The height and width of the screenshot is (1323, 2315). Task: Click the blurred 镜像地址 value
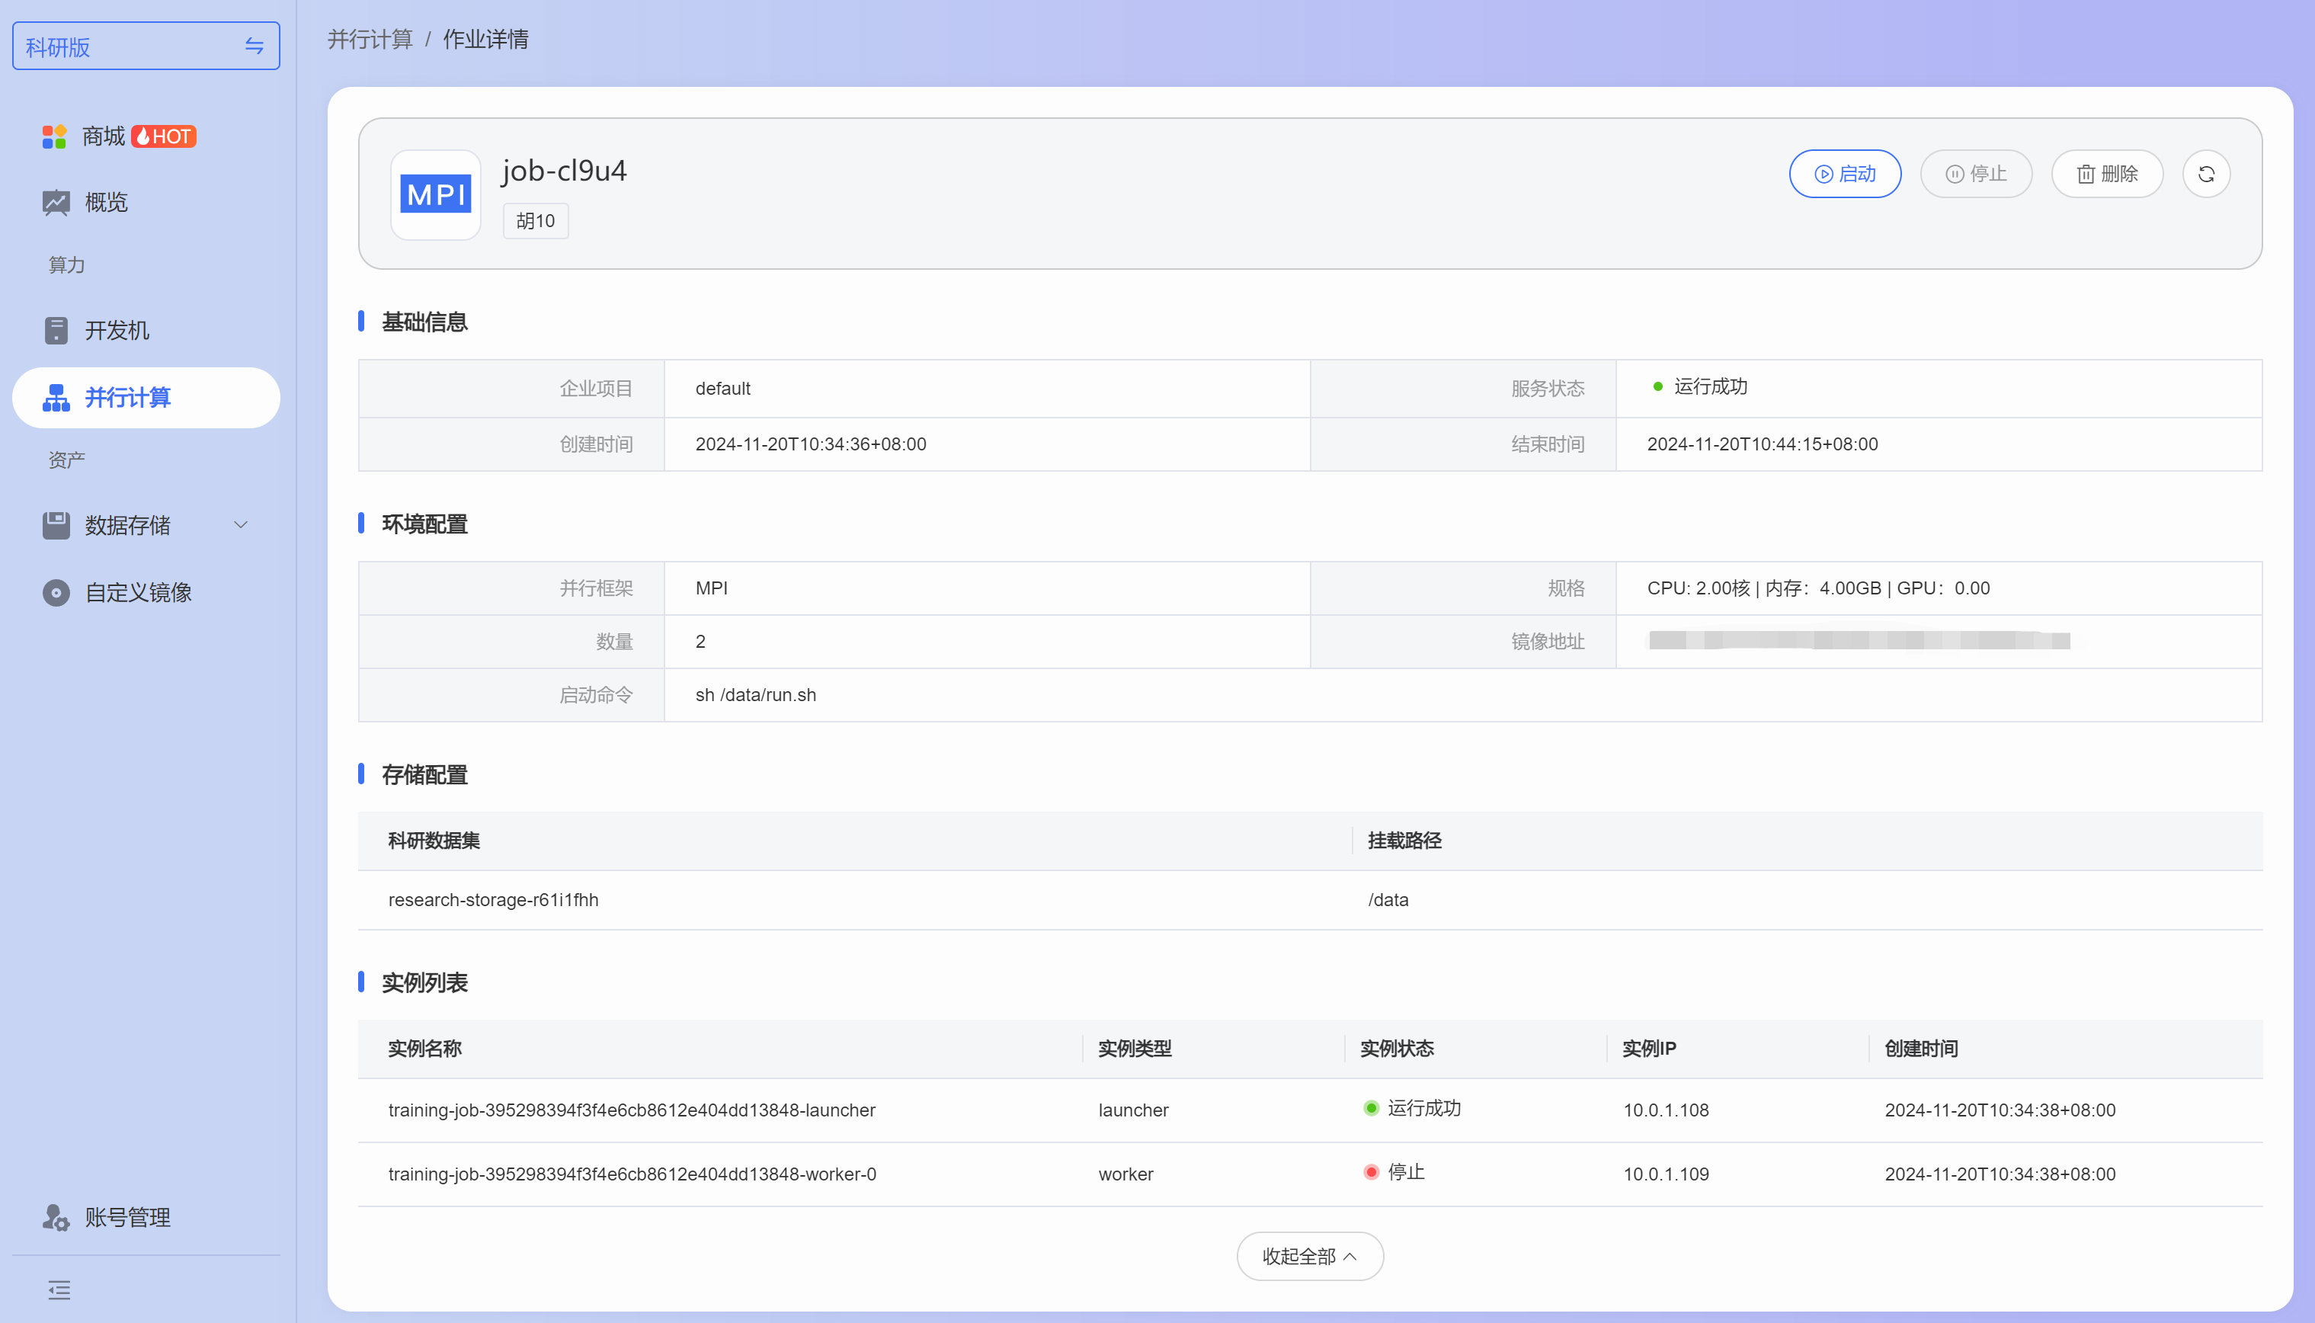click(x=1859, y=641)
